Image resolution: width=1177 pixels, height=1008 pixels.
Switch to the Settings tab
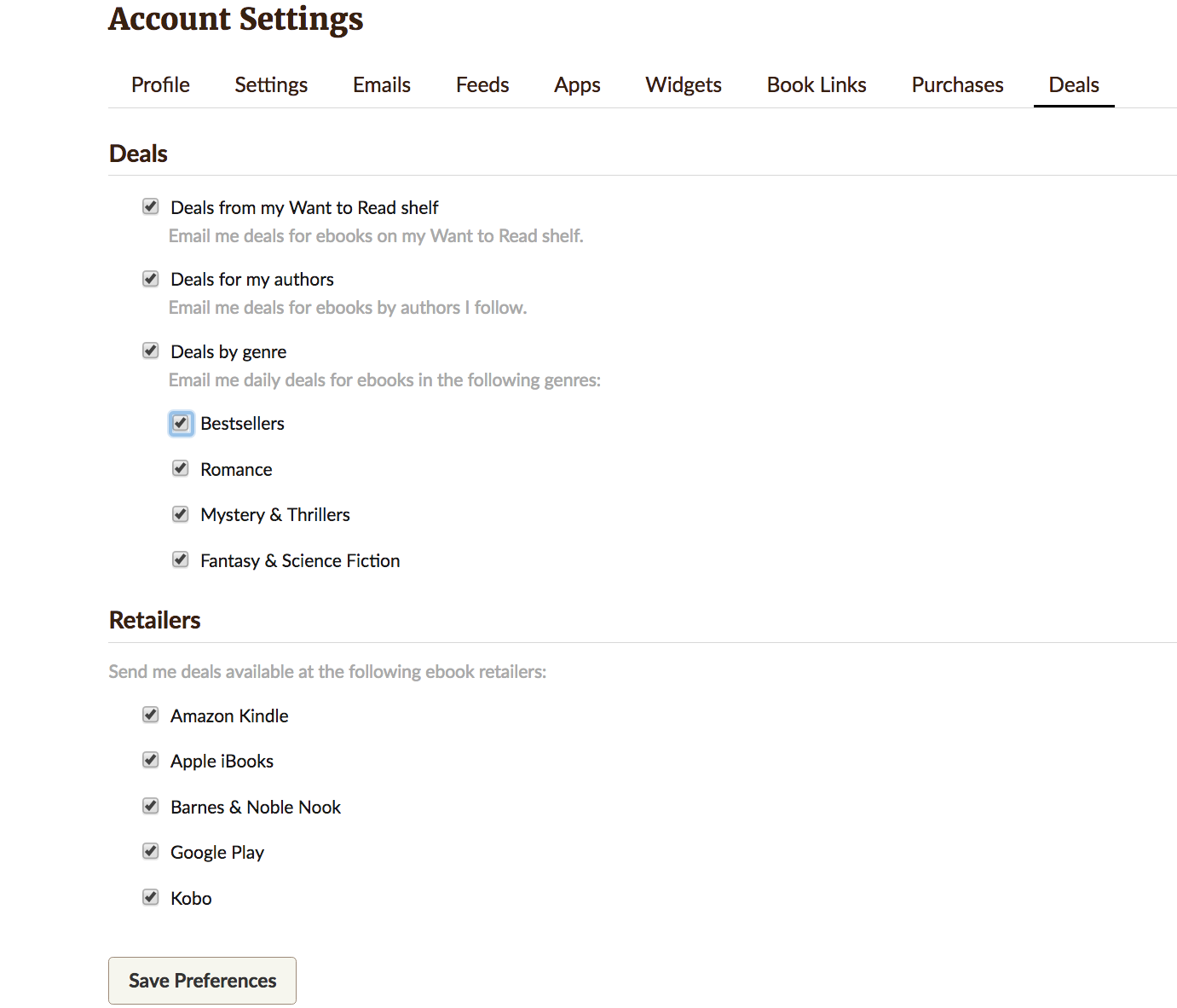271,85
